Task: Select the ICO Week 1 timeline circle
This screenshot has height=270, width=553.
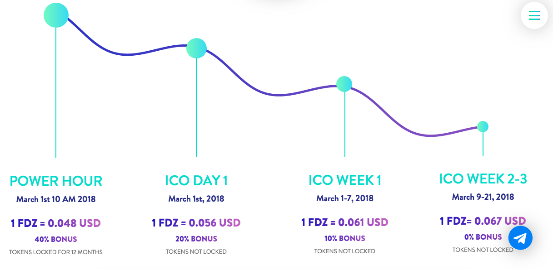Action: click(x=344, y=84)
